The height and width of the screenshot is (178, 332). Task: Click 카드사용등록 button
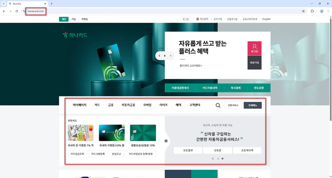98,154
